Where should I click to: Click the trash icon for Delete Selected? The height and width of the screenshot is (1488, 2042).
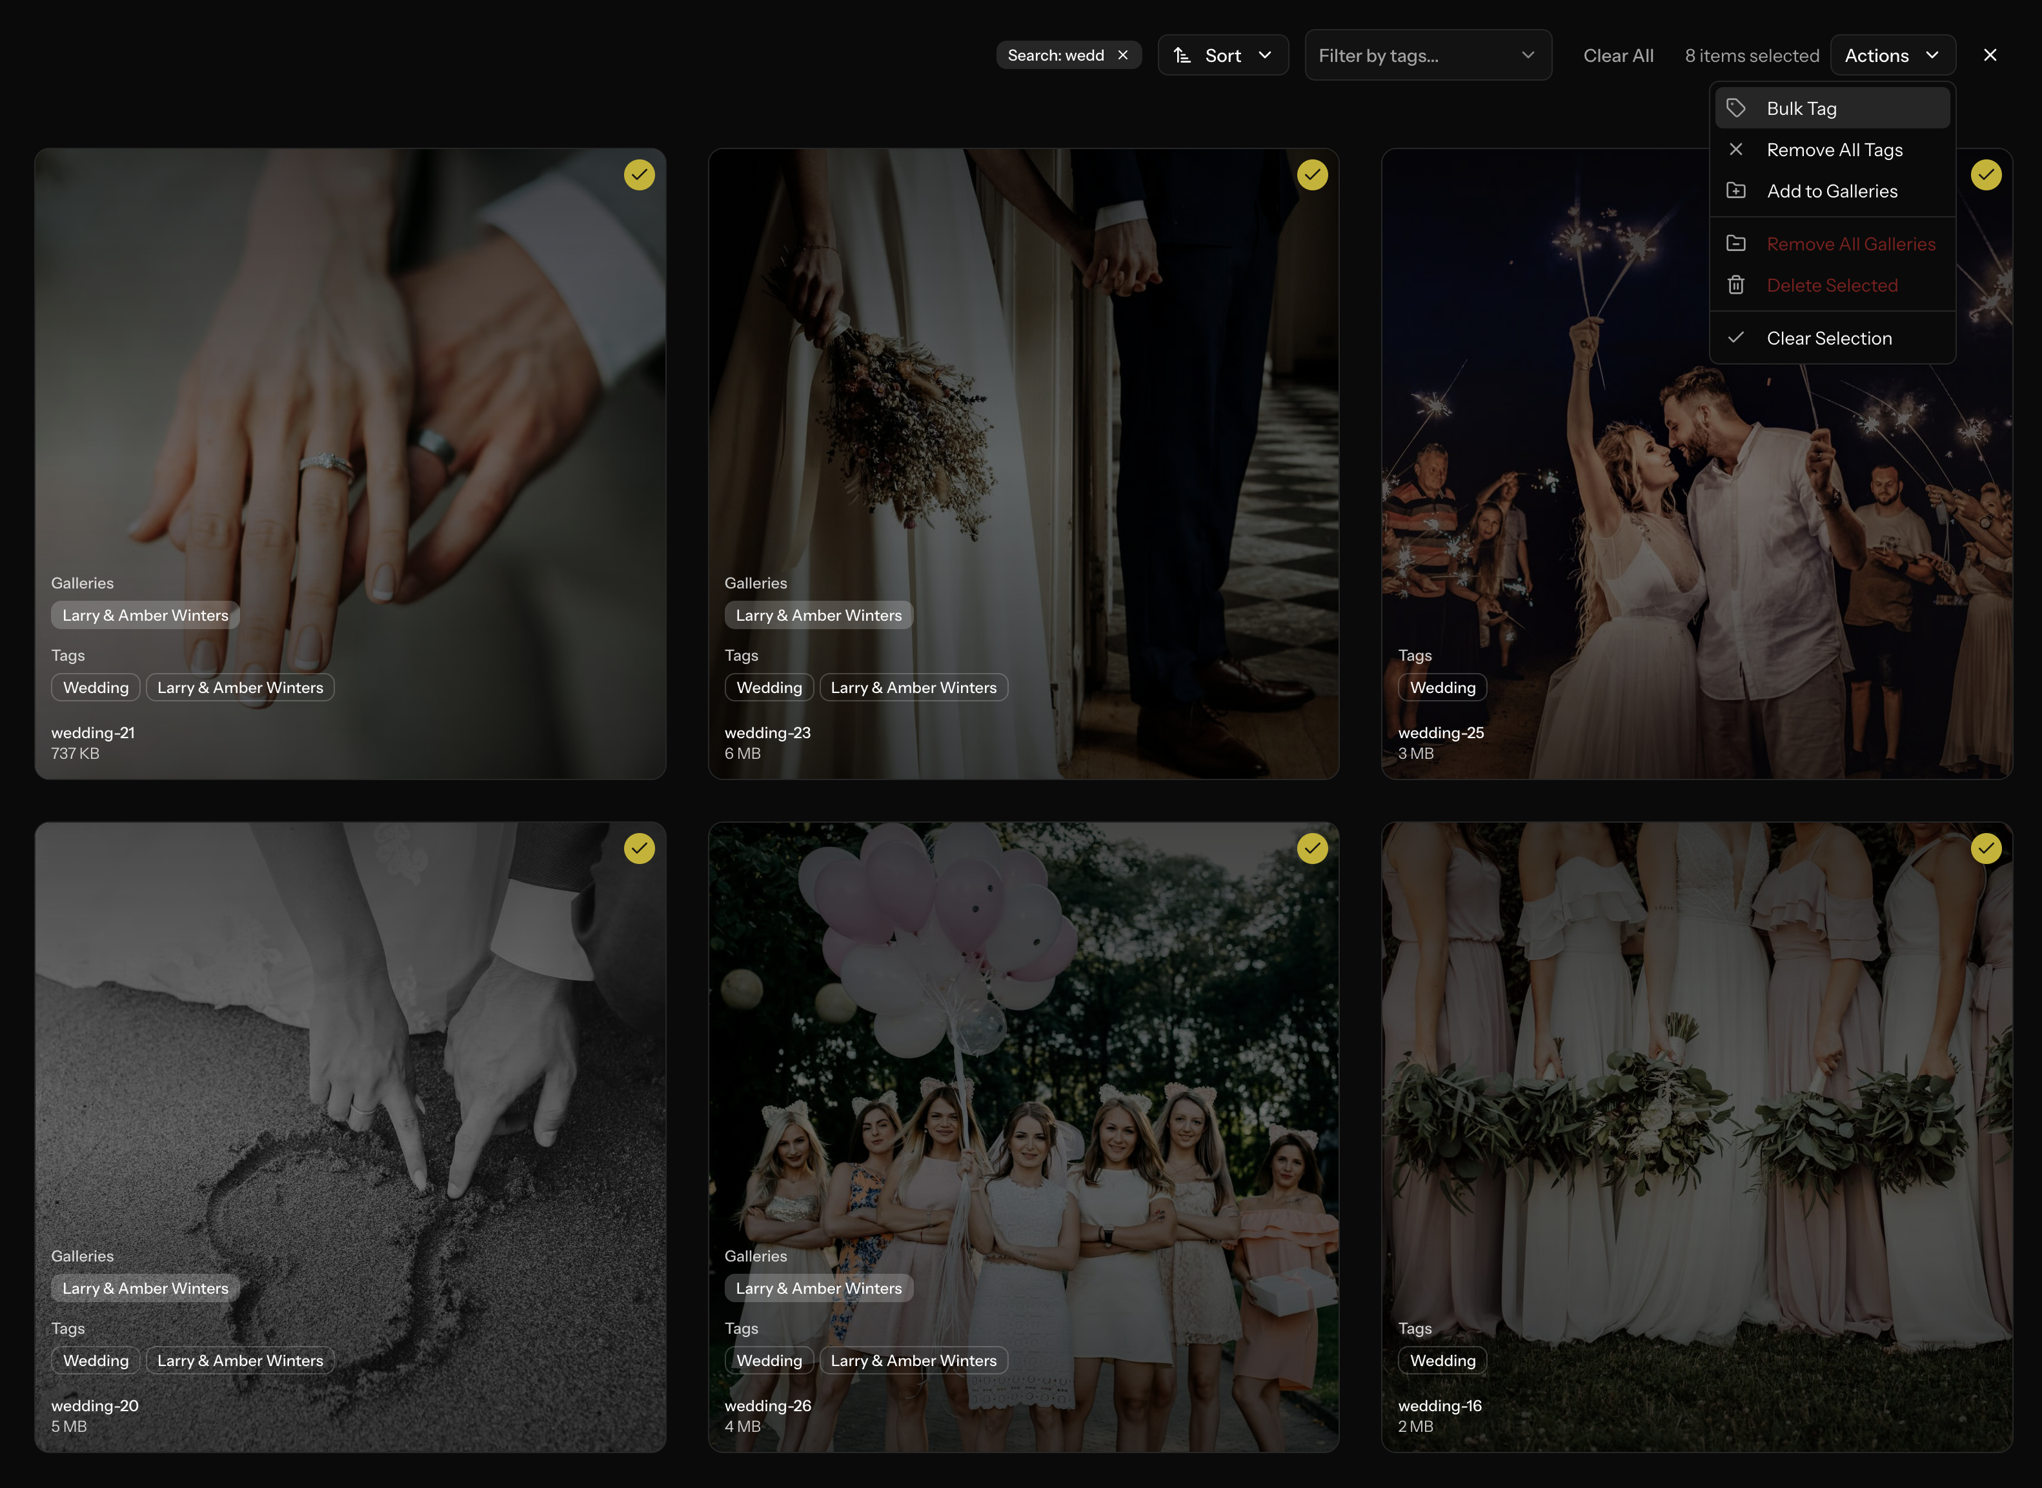tap(1735, 285)
